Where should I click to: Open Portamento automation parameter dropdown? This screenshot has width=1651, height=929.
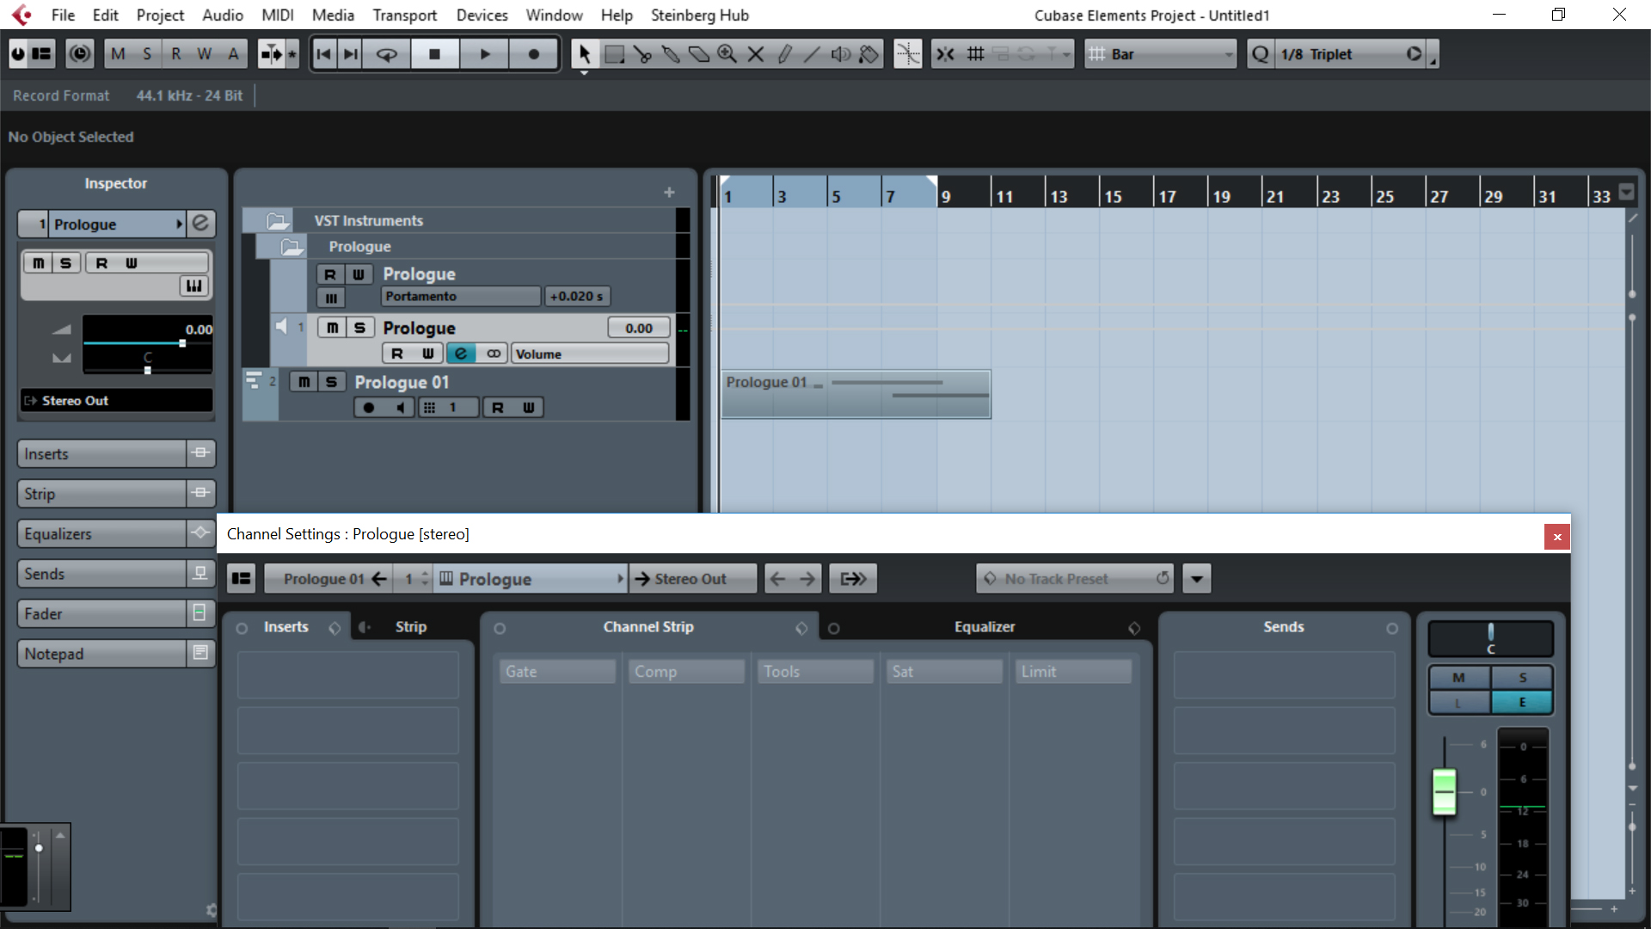(x=461, y=296)
